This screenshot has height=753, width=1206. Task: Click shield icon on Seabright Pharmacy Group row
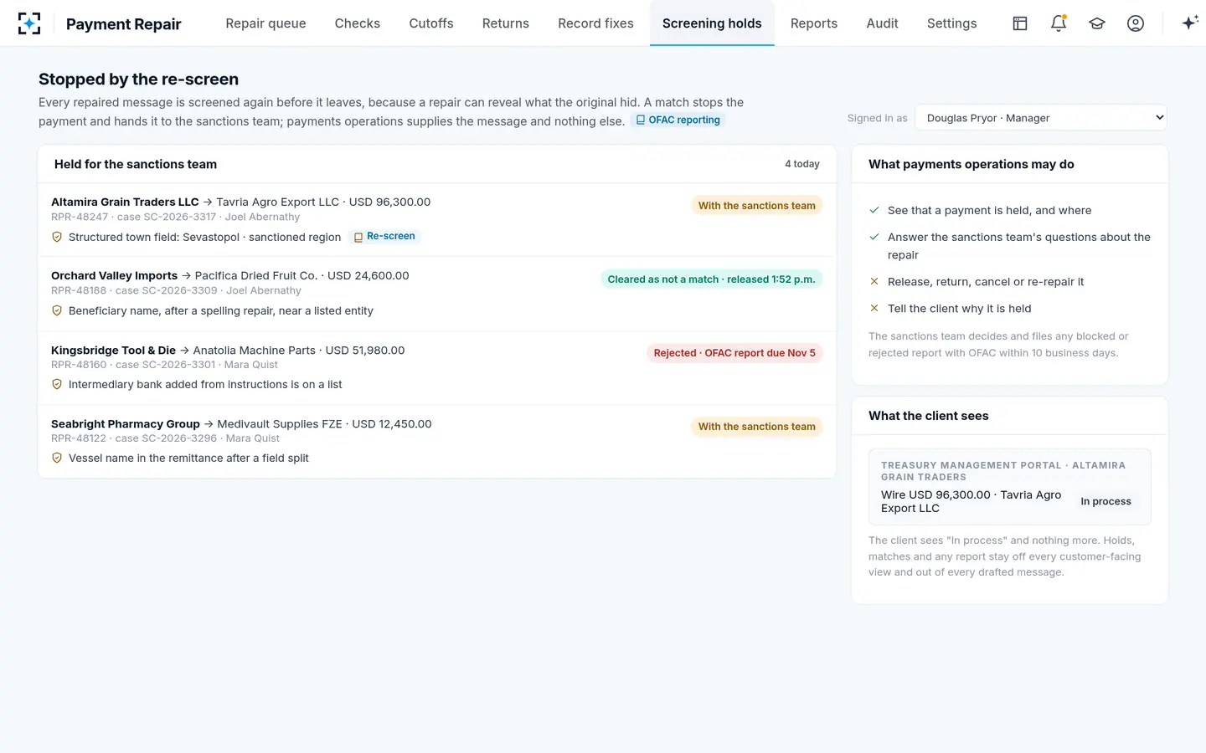(57, 458)
